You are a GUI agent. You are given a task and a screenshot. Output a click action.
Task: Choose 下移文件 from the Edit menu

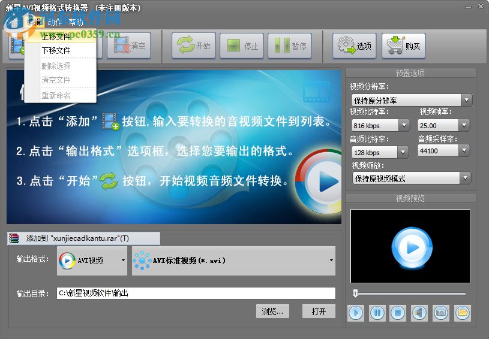(x=60, y=50)
